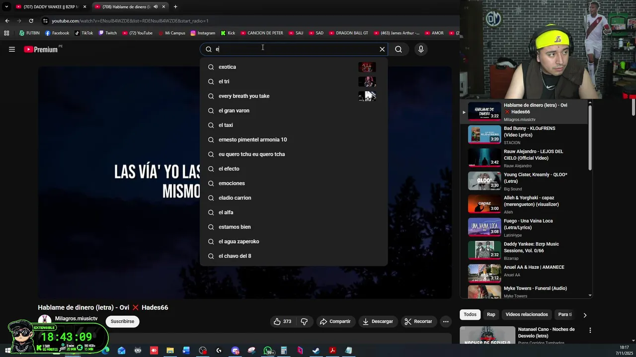This screenshot has width=636, height=357.
Task: Play Fuego Una Vaina Loca video
Action: click(x=527, y=228)
